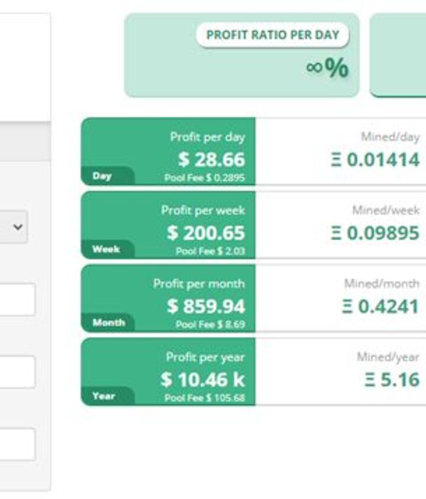
Task: Select the Year tab label
Action: coord(104,396)
